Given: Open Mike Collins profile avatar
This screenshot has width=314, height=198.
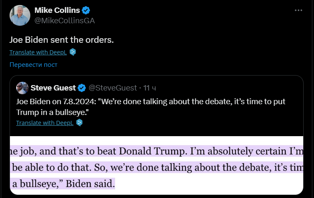Looking at the screenshot, I should point(20,15).
